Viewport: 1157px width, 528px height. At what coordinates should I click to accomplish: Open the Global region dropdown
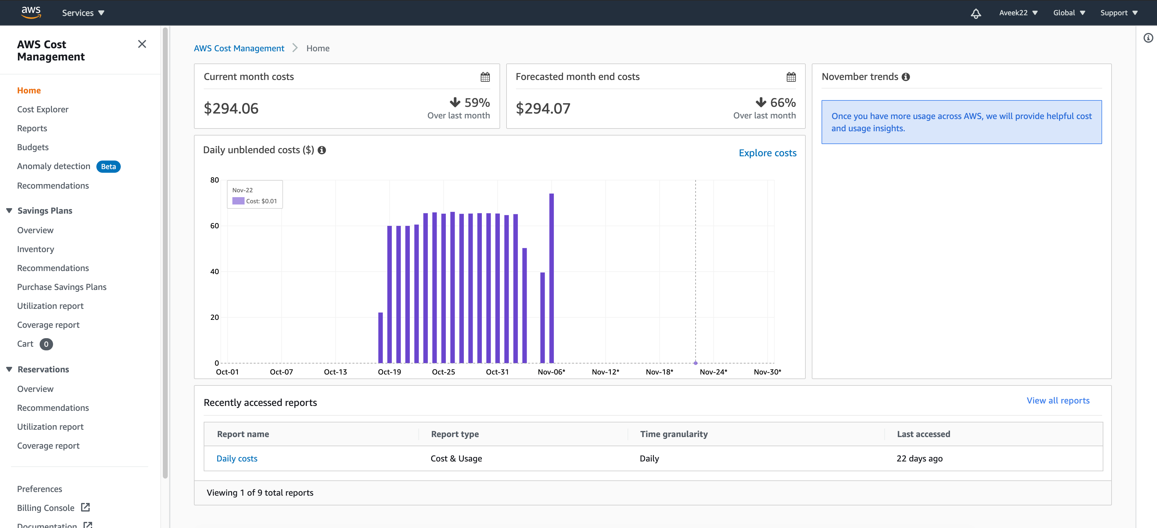(1069, 13)
